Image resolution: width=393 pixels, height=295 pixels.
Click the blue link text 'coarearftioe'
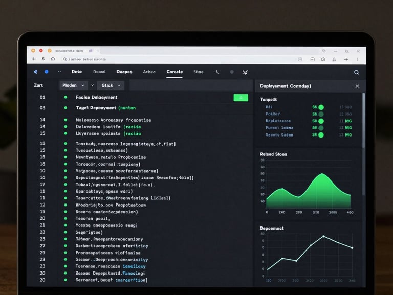(x=132, y=280)
